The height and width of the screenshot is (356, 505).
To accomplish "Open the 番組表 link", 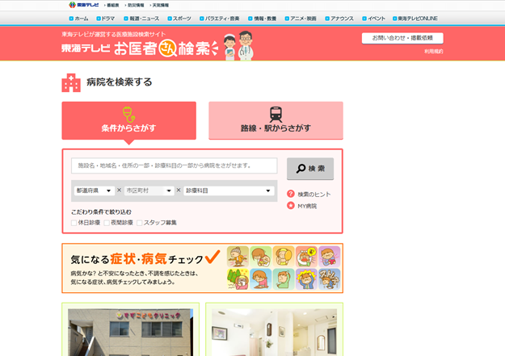I will coord(112,5).
